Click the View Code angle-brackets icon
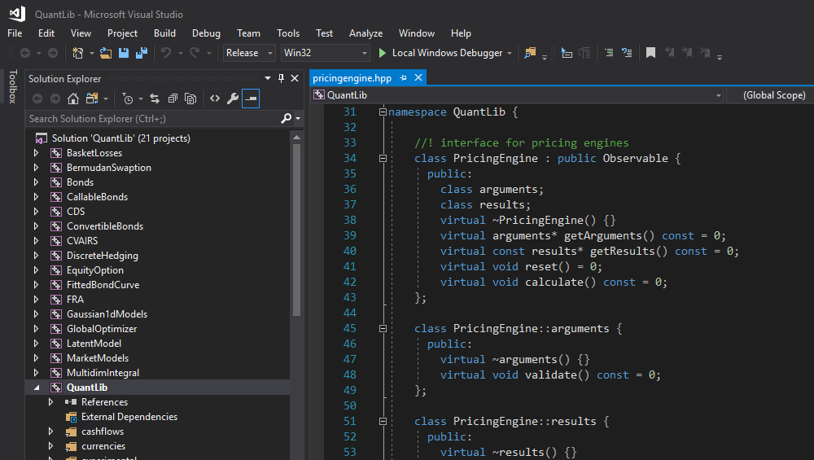 coord(215,99)
